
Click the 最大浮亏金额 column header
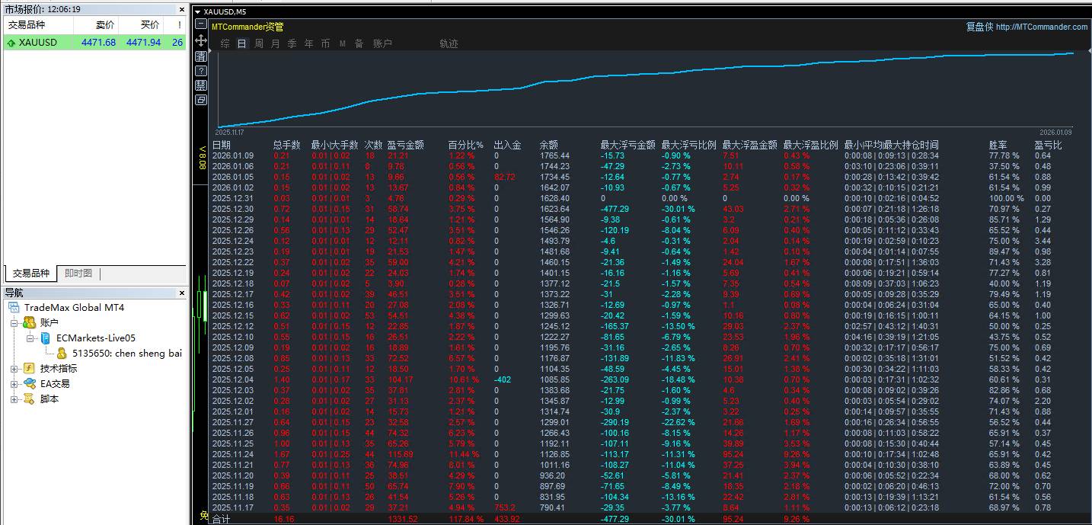(627, 145)
